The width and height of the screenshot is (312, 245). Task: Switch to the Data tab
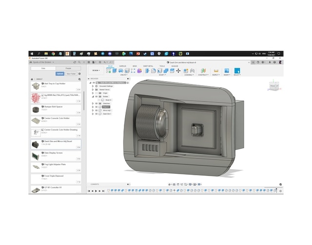coord(43,68)
